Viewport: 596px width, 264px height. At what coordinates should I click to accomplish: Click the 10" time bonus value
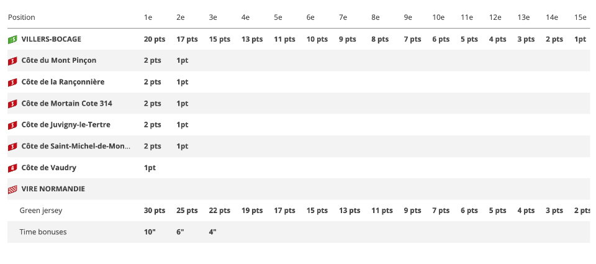point(148,232)
